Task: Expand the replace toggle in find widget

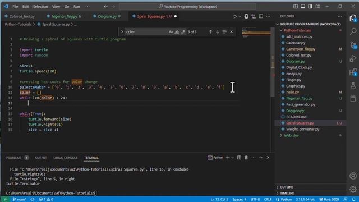Action: pos(122,32)
